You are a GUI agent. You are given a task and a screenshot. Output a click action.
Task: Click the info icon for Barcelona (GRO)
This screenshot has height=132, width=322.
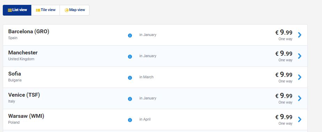click(x=130, y=36)
